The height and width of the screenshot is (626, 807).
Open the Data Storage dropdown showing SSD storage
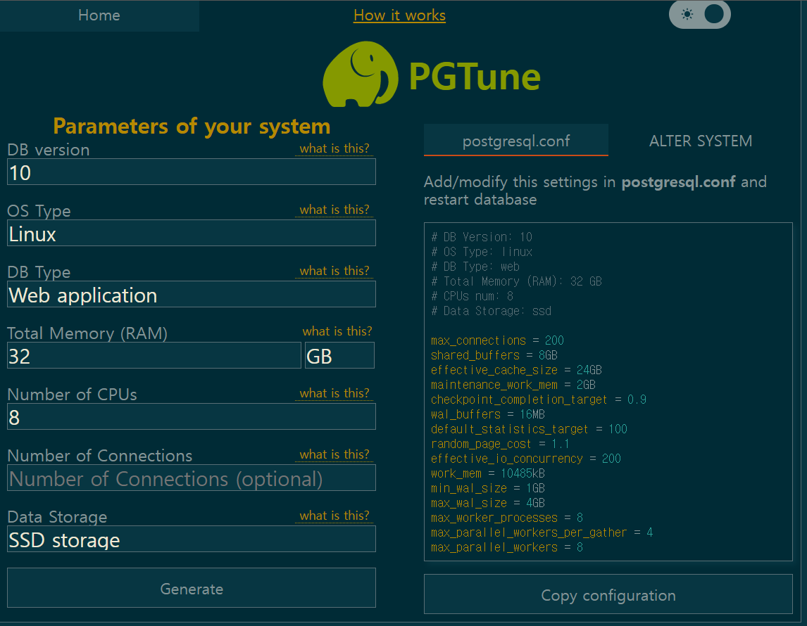(192, 539)
